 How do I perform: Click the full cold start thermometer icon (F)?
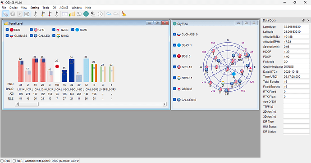(x=57, y=14)
